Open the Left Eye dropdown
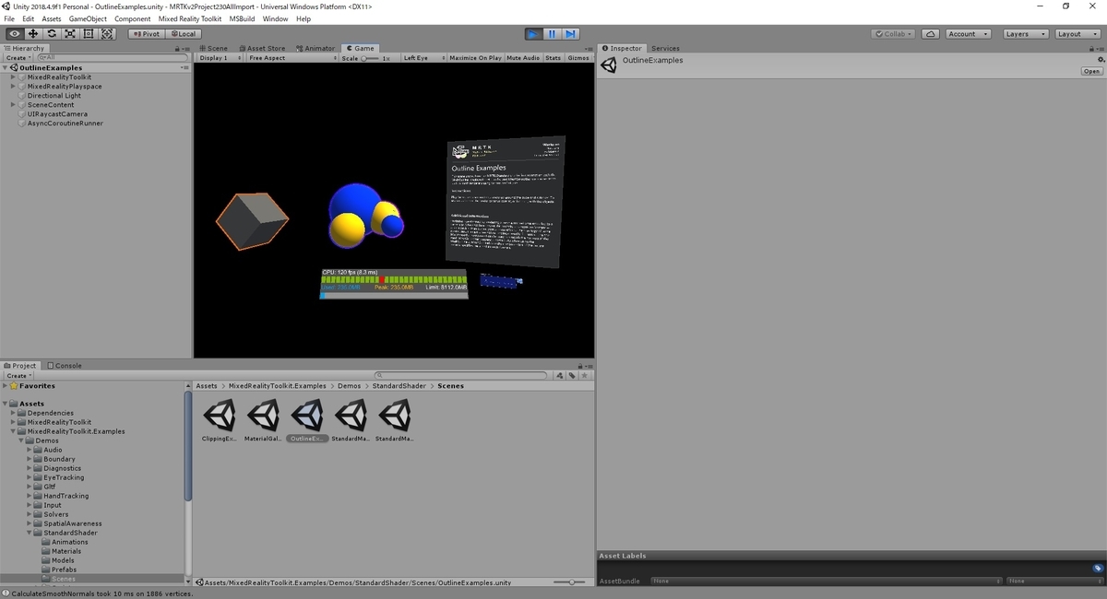This screenshot has width=1107, height=599. point(423,58)
